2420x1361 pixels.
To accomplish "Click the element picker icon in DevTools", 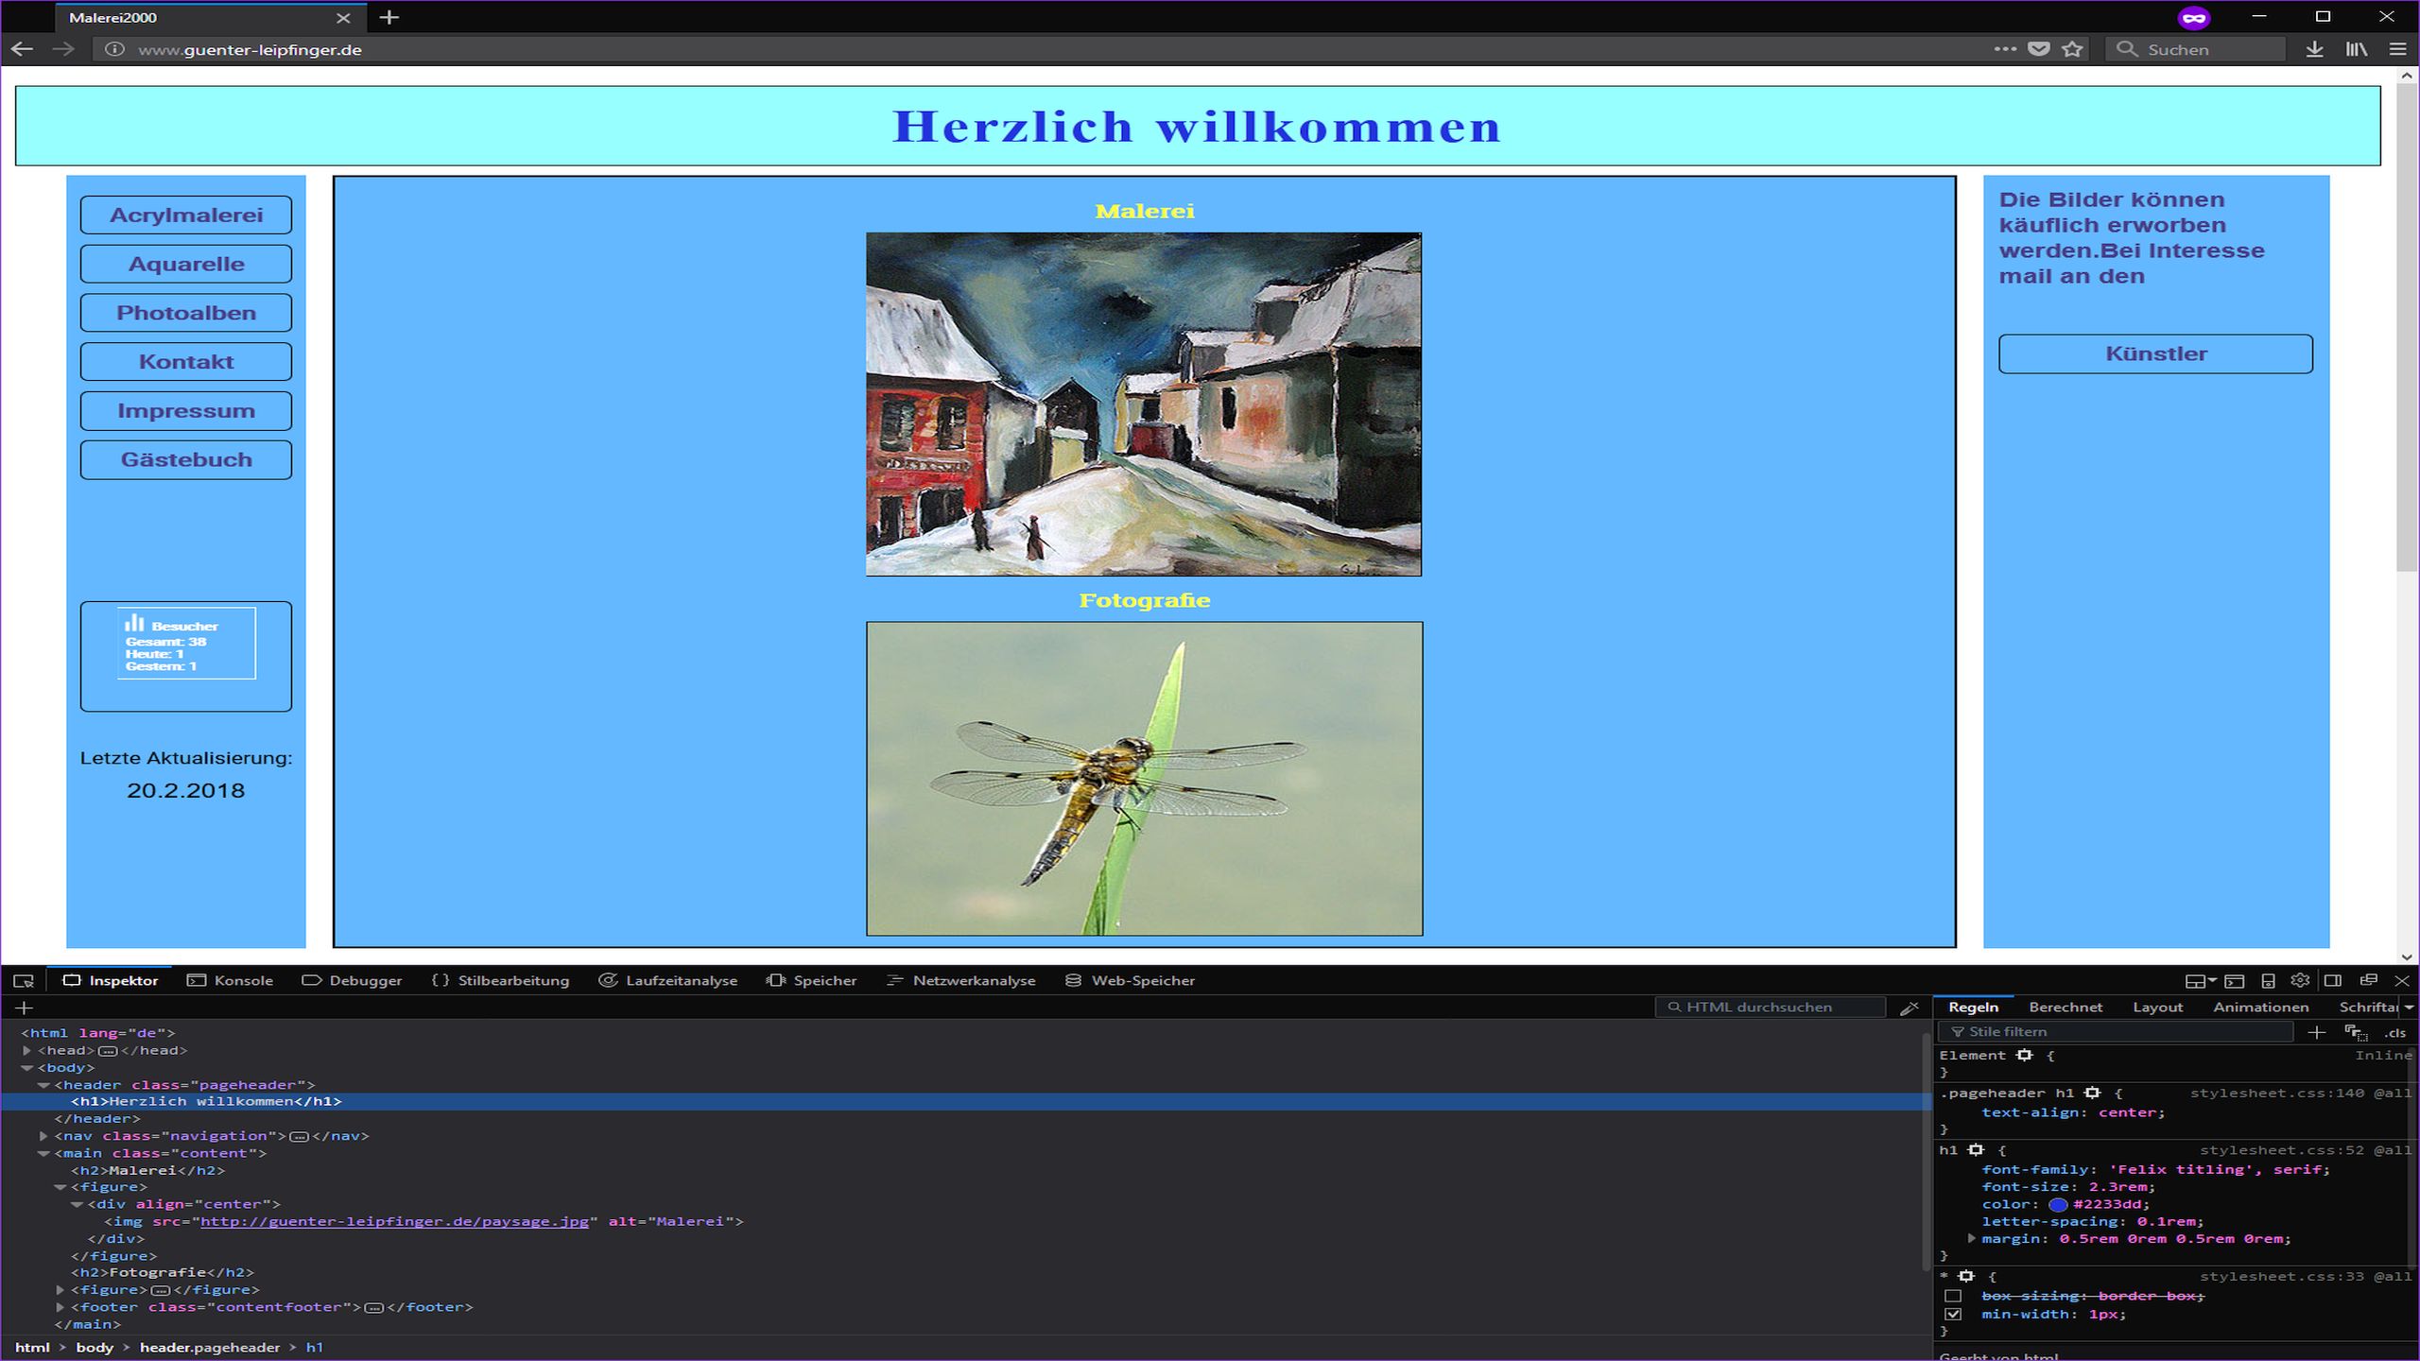I will point(24,981).
